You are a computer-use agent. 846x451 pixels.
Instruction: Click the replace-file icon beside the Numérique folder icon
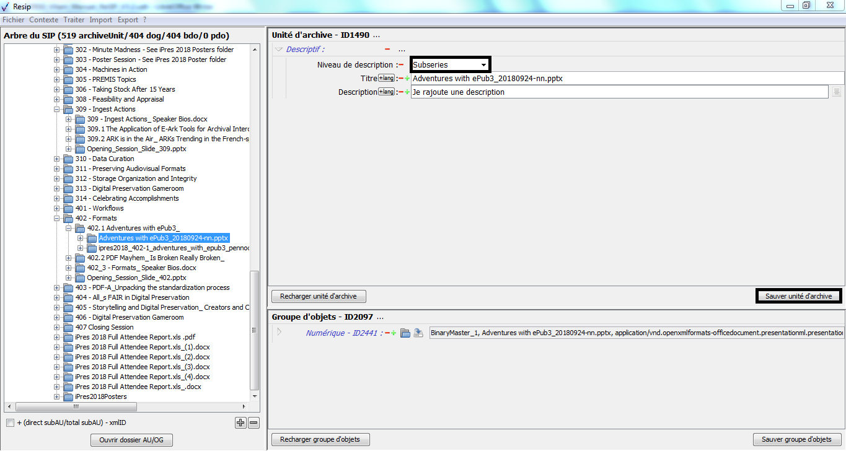click(418, 333)
